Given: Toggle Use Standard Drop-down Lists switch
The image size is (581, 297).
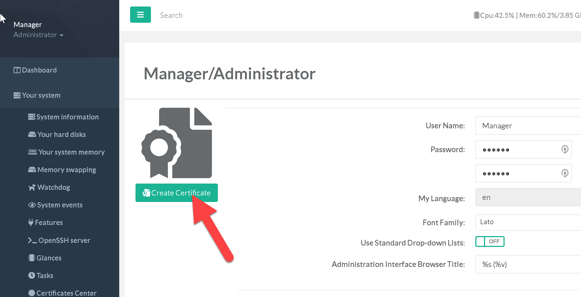Looking at the screenshot, I should [x=490, y=241].
